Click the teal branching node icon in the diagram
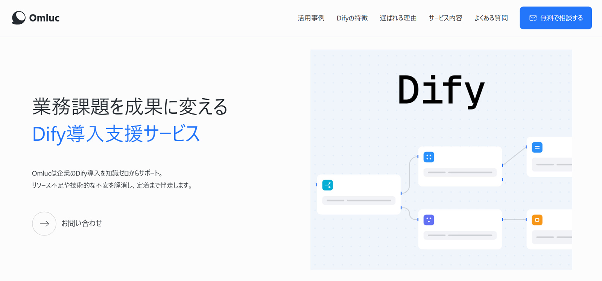Image resolution: width=602 pixels, height=281 pixels. (328, 185)
